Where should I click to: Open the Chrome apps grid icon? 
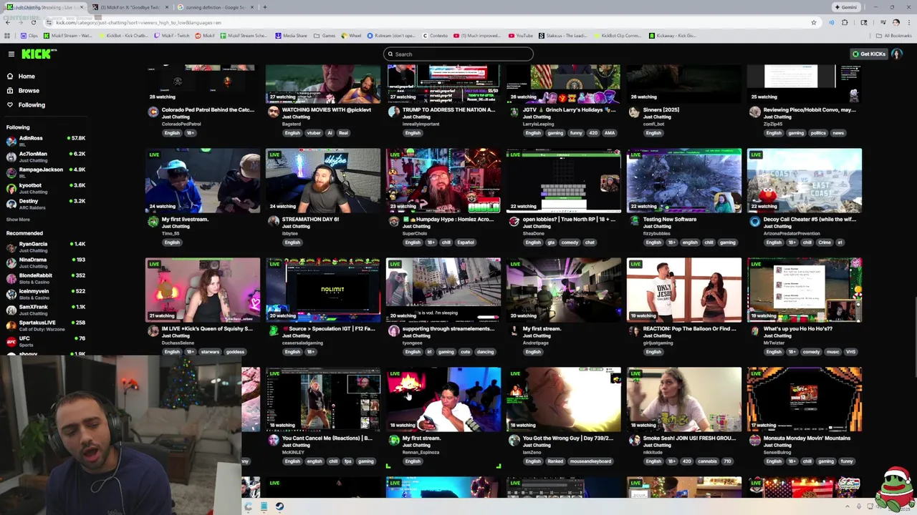pyautogui.click(x=7, y=36)
